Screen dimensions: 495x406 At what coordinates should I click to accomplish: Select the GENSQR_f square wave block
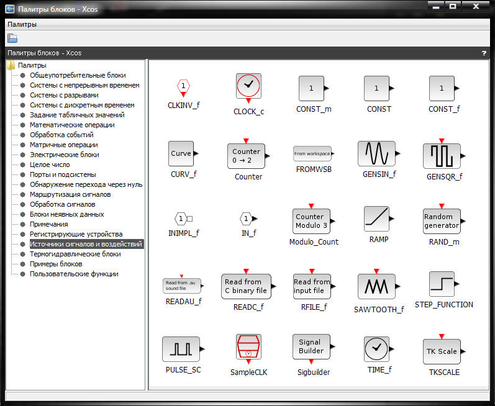tap(442, 156)
